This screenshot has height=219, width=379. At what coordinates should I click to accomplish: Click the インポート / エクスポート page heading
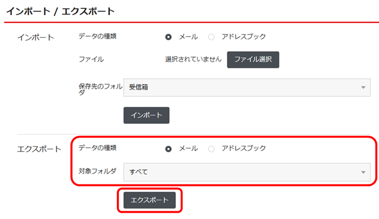pyautogui.click(x=60, y=10)
